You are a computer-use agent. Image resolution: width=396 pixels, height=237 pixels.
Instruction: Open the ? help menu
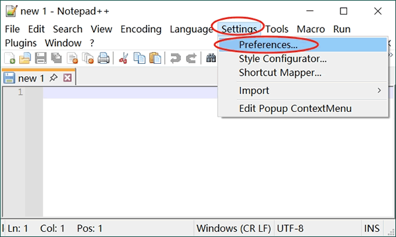pyautogui.click(x=92, y=43)
